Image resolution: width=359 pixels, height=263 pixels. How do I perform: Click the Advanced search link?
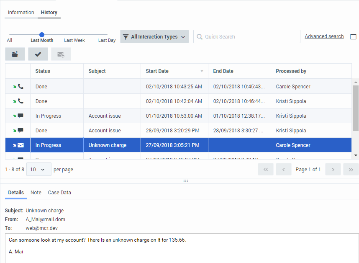coord(324,36)
